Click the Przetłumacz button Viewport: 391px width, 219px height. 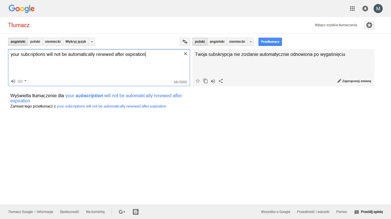270,42
